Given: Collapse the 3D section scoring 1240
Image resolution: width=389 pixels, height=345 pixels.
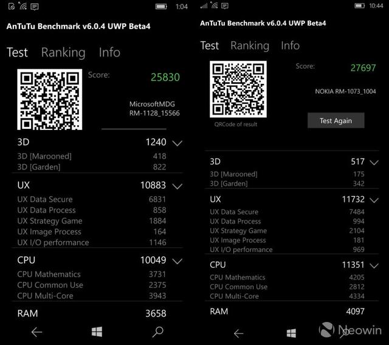Looking at the screenshot, I should [177, 143].
